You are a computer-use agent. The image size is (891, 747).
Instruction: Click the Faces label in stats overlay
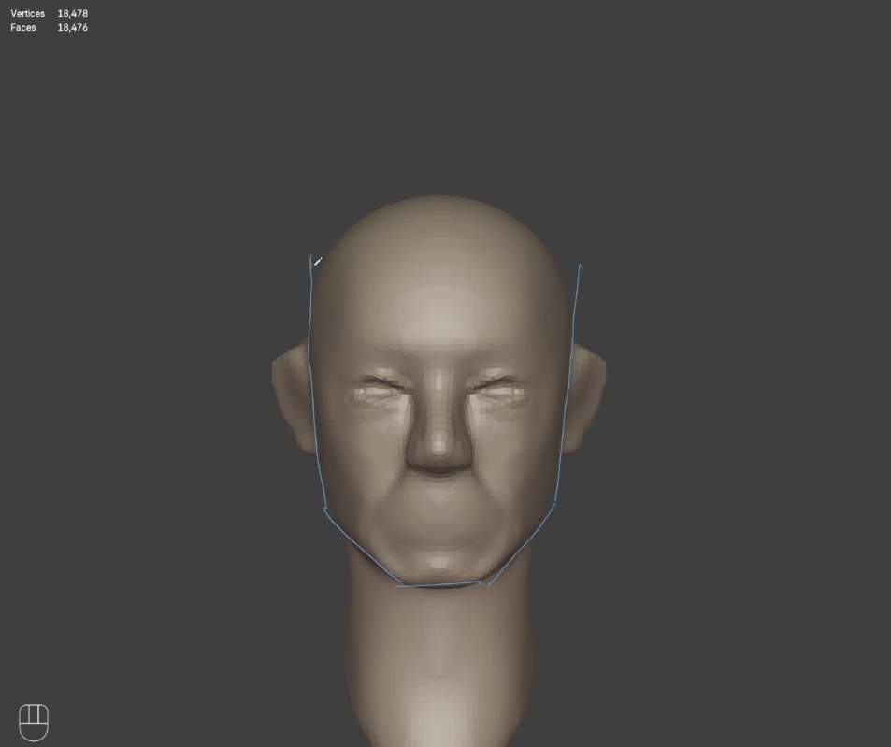[x=22, y=27]
